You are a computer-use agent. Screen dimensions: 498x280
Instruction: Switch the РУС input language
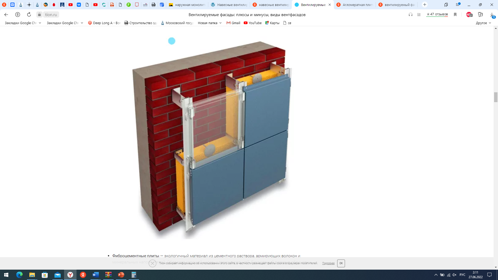[x=462, y=275]
